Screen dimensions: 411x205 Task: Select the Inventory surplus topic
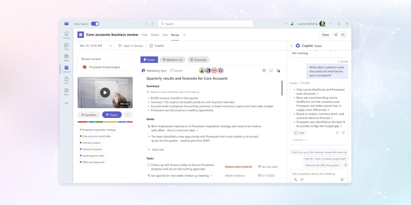90,143
